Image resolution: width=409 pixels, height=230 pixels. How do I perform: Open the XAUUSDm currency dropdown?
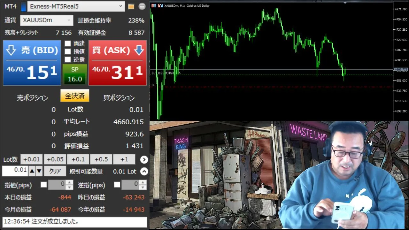pyautogui.click(x=47, y=20)
